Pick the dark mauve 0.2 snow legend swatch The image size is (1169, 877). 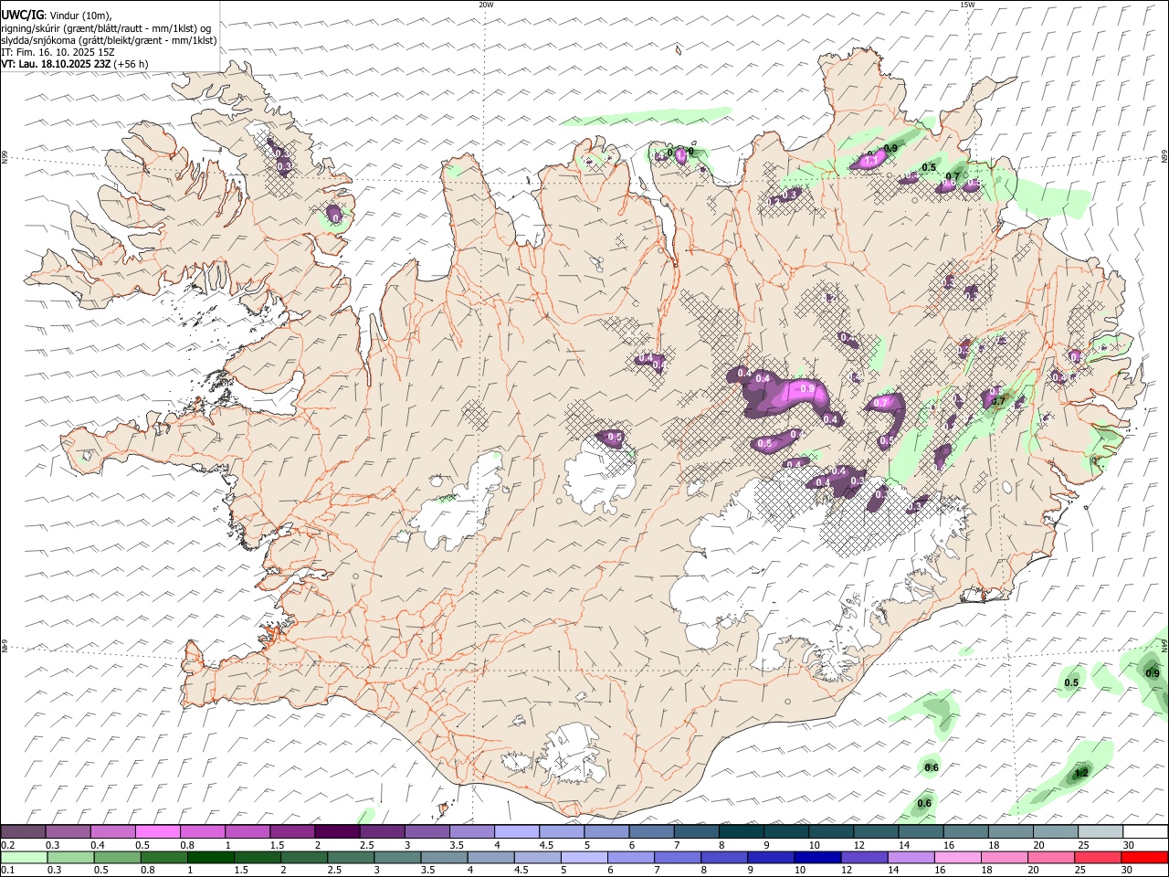coord(23,831)
